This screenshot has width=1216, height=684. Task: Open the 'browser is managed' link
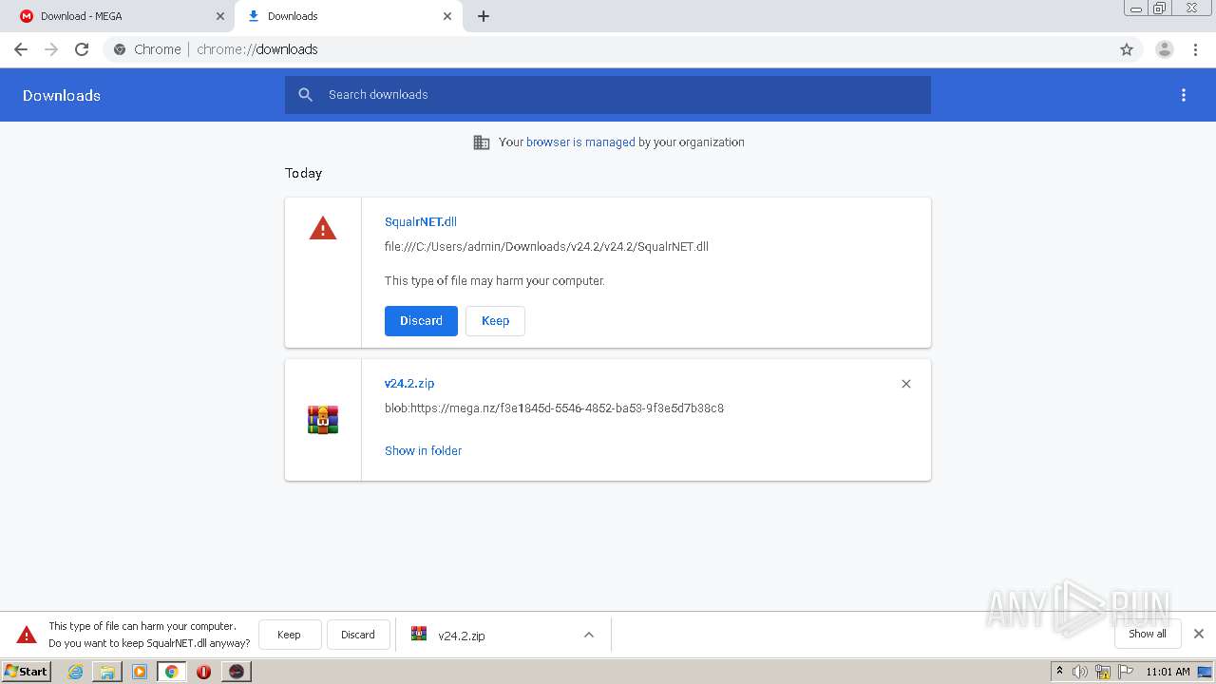click(580, 142)
